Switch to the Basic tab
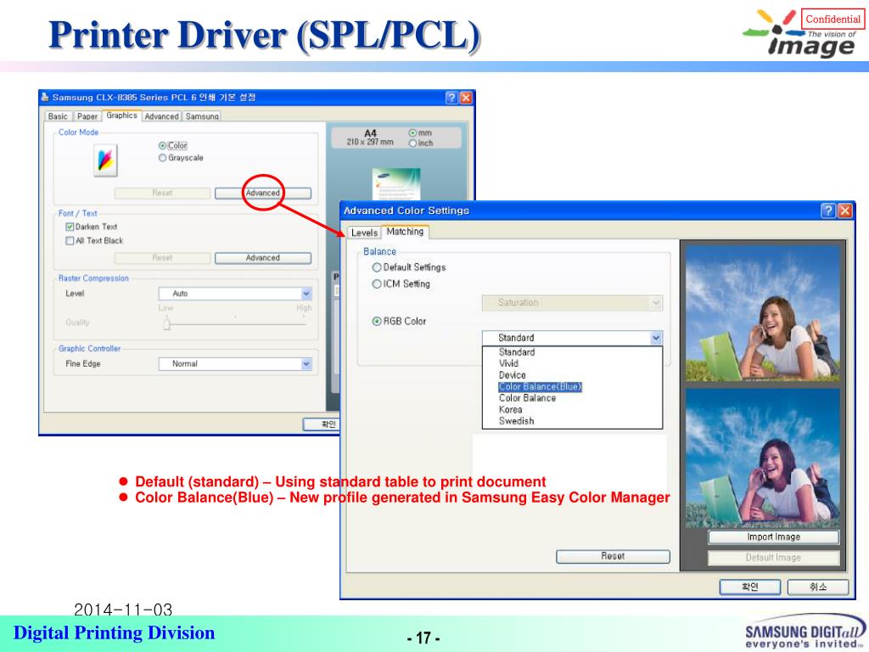This screenshot has width=869, height=652. click(x=58, y=116)
